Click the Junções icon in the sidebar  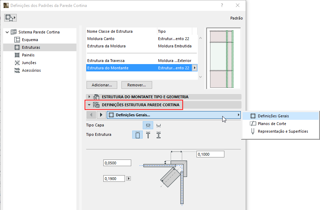click(x=17, y=63)
